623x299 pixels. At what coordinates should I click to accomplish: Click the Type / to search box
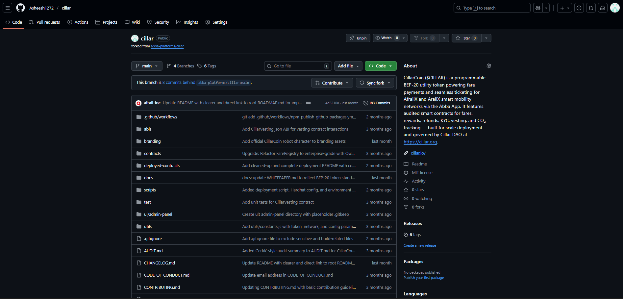[x=492, y=8]
